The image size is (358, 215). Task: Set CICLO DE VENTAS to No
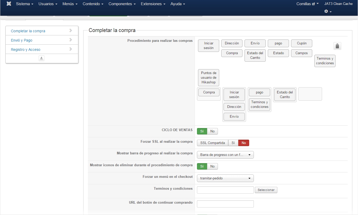(x=212, y=131)
